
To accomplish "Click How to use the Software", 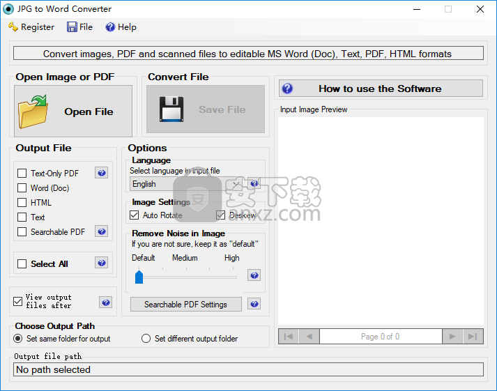I will 381,89.
